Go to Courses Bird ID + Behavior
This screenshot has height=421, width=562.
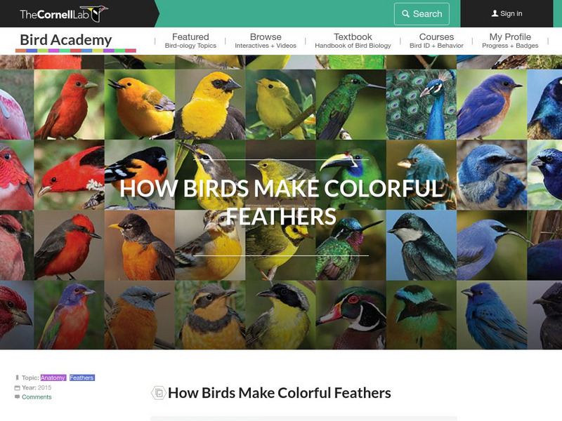tap(436, 41)
